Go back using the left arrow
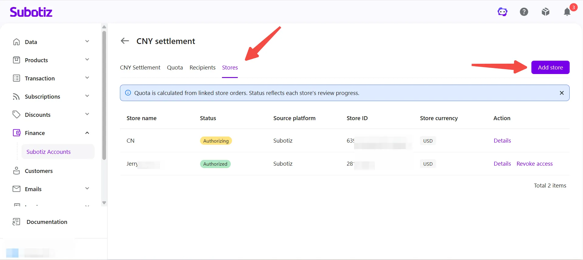Screen dimensions: 583x260 pos(125,41)
